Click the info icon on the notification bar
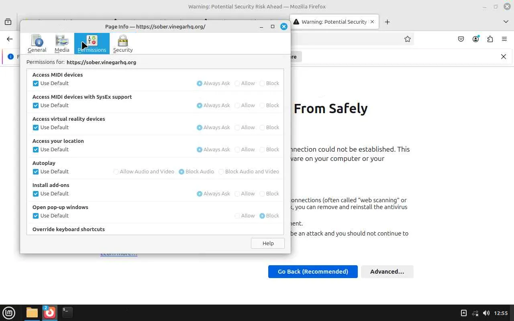Viewport: 514px width, 321px height. [x=11, y=57]
